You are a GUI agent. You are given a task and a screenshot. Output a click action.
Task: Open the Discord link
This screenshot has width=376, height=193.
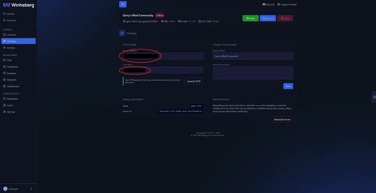point(268,5)
